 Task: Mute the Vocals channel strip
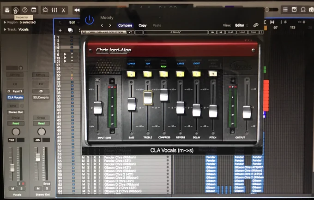point(12,188)
